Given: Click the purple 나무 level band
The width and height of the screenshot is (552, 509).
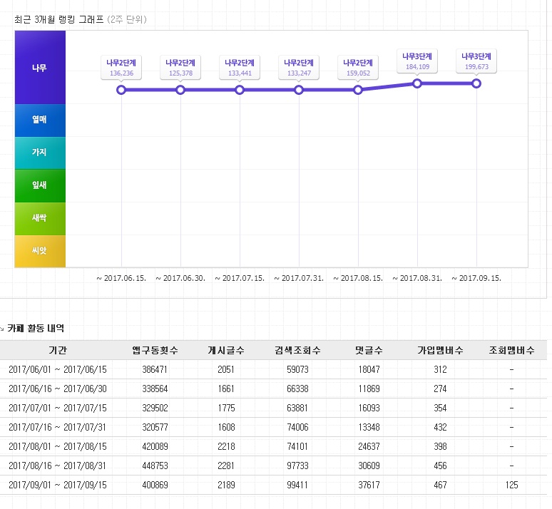Looking at the screenshot, I should [x=40, y=68].
